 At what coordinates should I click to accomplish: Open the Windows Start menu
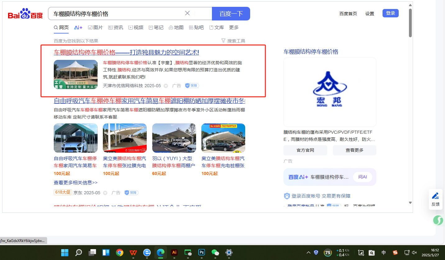[x=65, y=253]
